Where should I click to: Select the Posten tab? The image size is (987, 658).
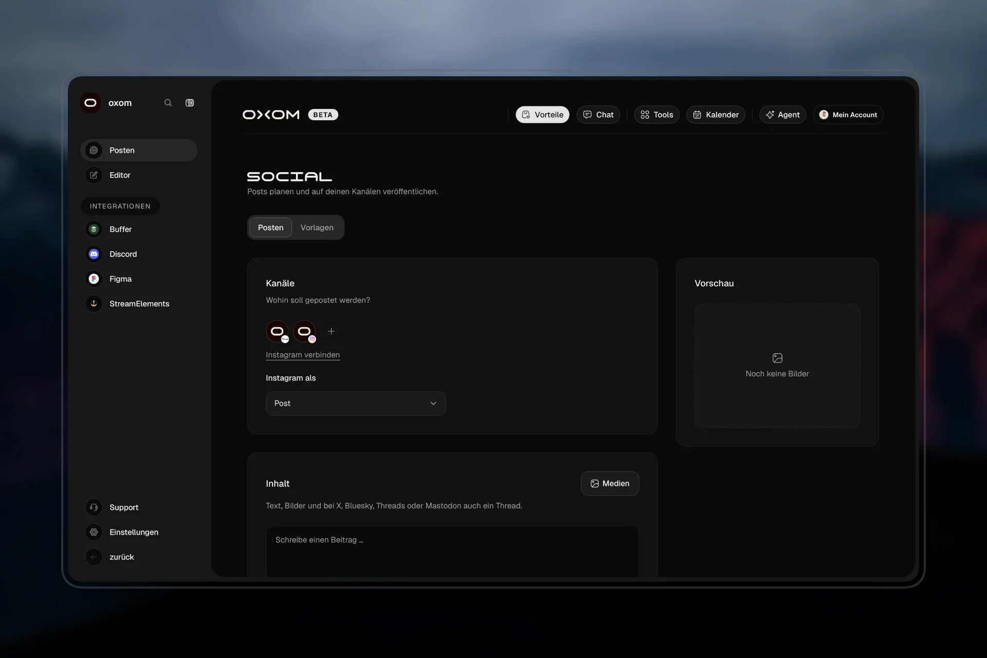pos(271,228)
